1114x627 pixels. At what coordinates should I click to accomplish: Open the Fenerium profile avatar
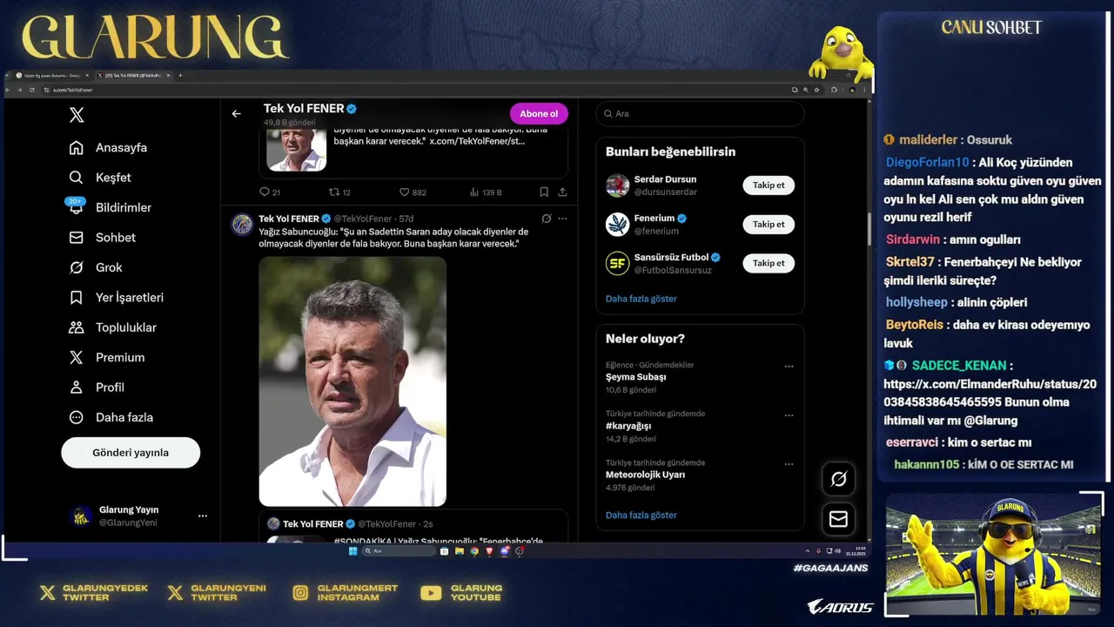pos(618,225)
